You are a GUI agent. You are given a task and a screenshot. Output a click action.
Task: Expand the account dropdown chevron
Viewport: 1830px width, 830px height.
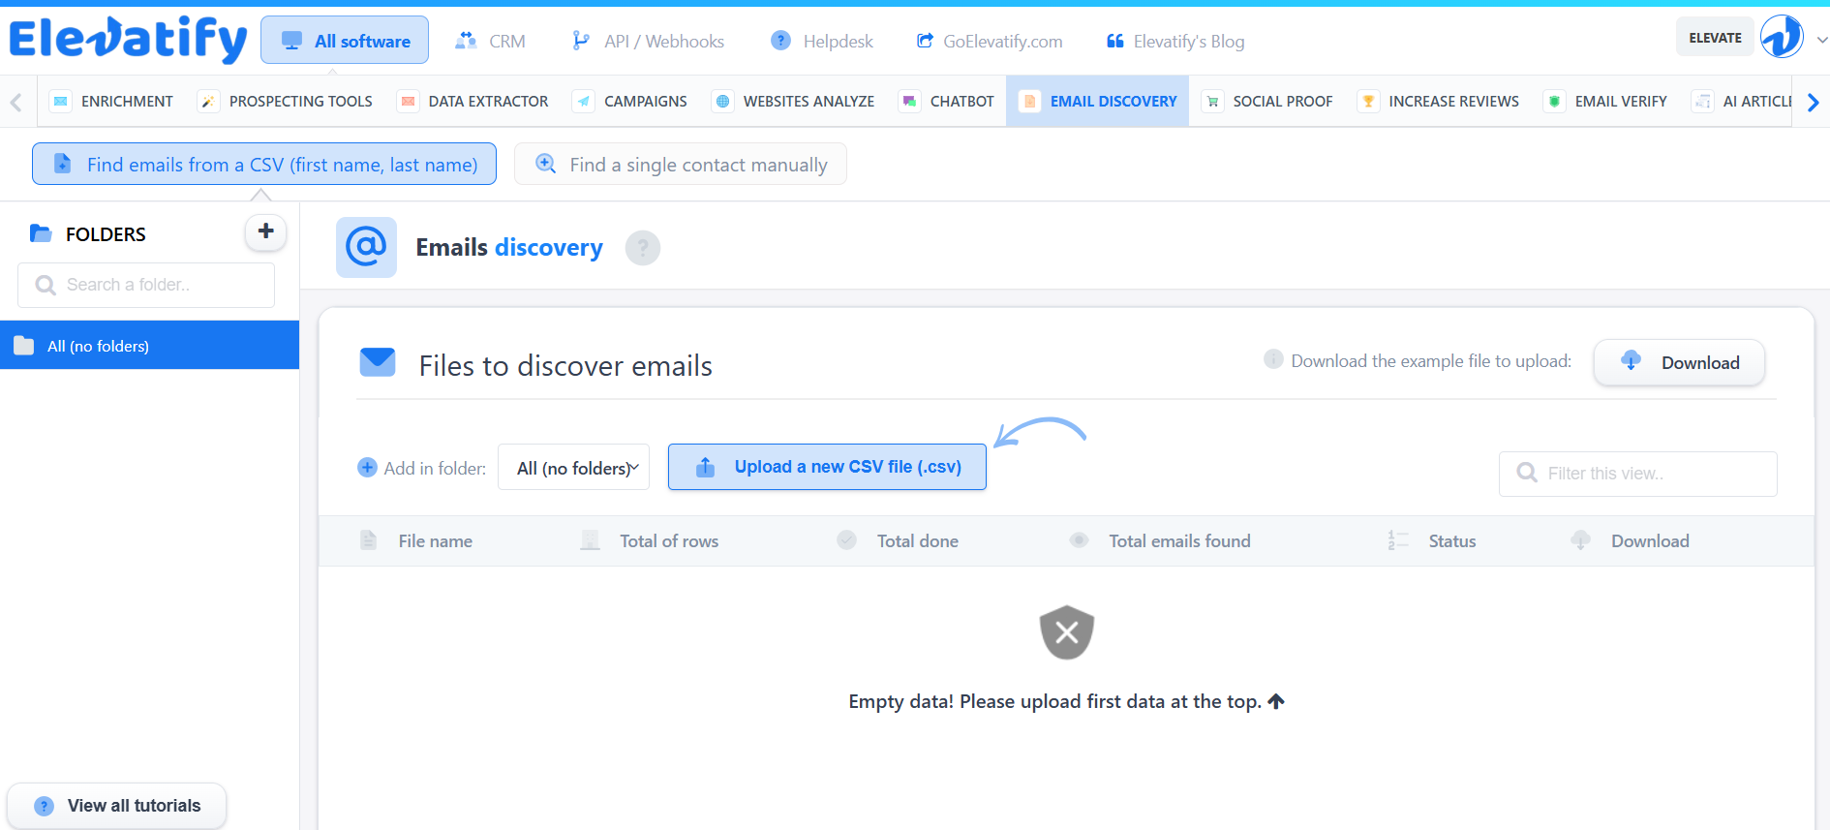tap(1821, 40)
